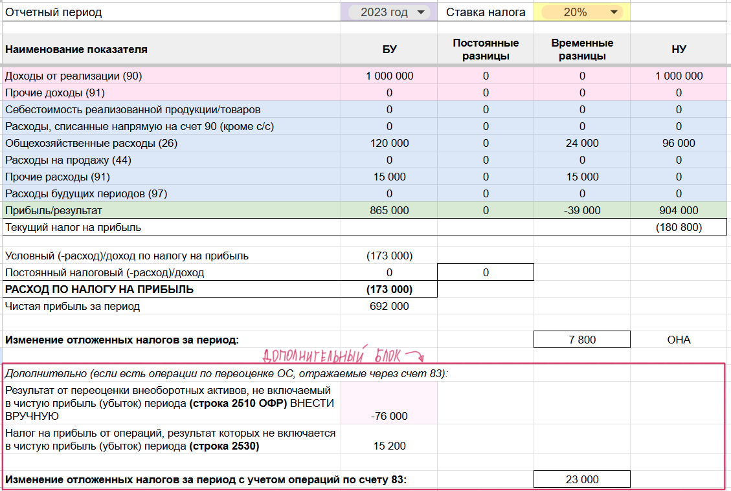Screen dimensions: 731x491
Task: Select the (180 800) current tax cell
Action: click(679, 227)
